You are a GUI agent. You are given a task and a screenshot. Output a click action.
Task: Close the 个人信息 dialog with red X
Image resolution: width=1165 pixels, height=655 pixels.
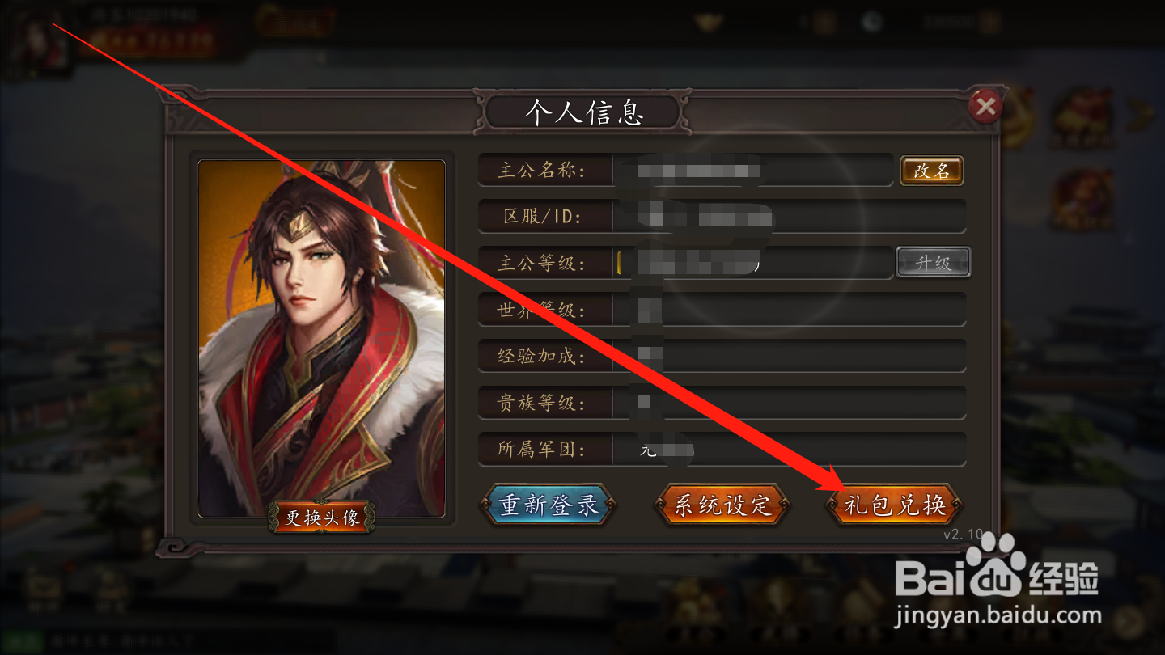pyautogui.click(x=985, y=106)
